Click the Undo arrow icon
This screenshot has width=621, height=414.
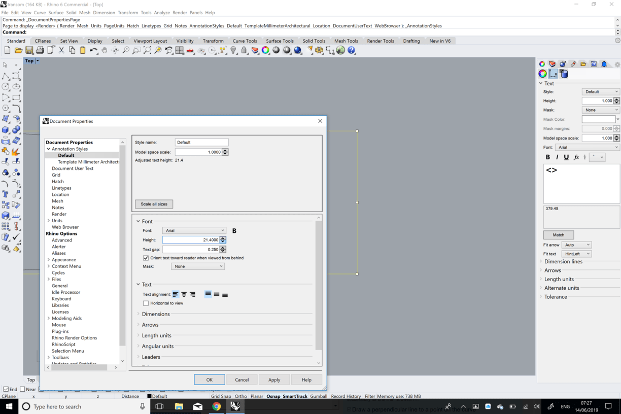pyautogui.click(x=93, y=50)
